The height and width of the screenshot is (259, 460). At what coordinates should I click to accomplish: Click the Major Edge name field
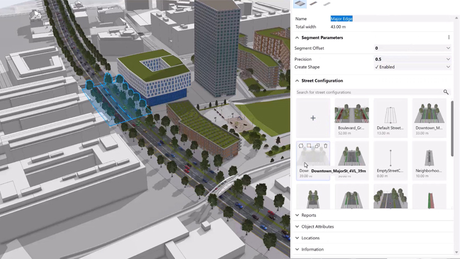(x=392, y=18)
